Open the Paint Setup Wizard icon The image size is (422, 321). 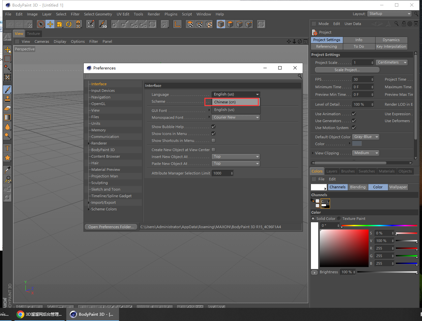click(90, 24)
